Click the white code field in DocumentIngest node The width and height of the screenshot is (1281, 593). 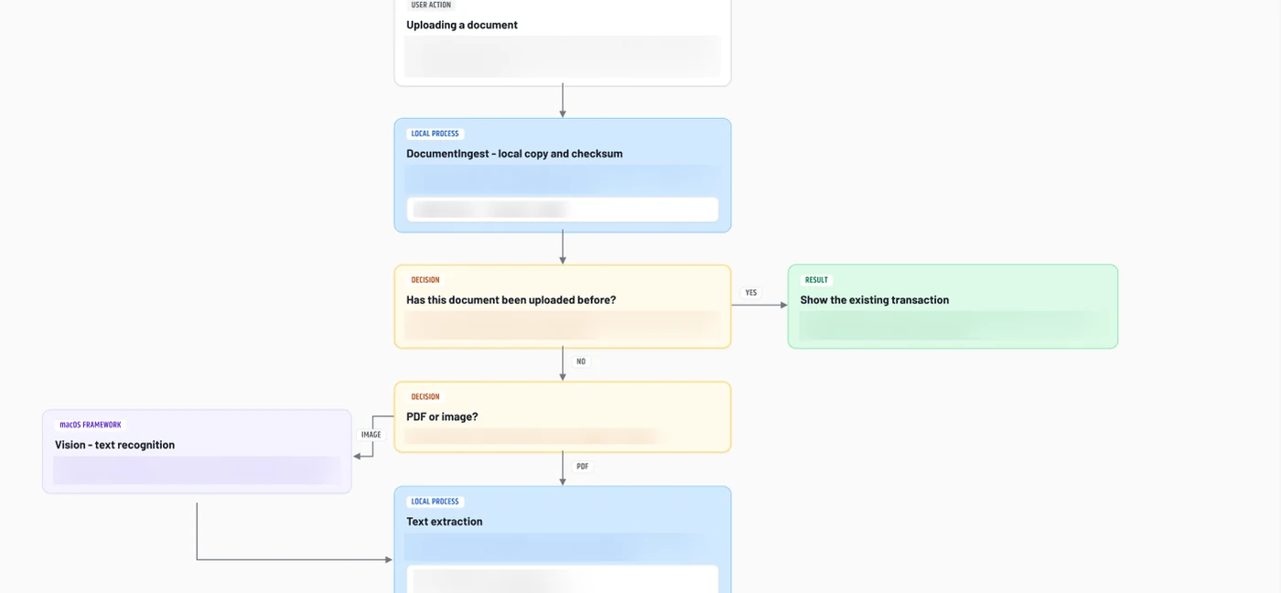pos(563,210)
